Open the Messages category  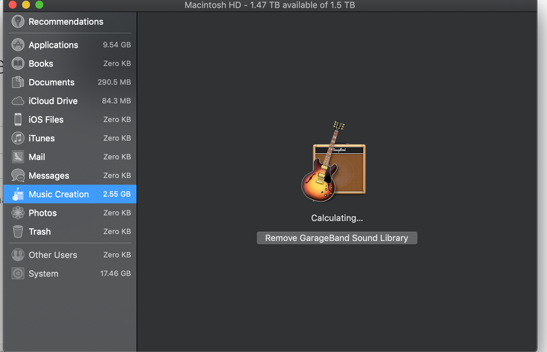(70, 176)
